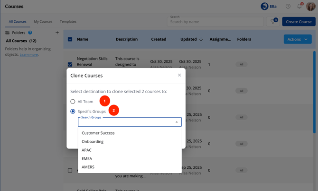Add a new folder with plus icon
The image size is (318, 191).
[57, 33]
